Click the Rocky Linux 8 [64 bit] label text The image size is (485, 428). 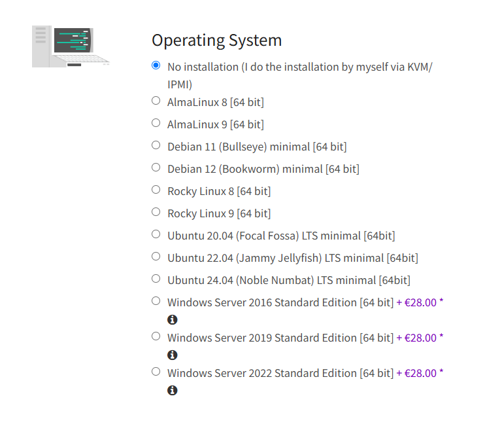point(219,191)
